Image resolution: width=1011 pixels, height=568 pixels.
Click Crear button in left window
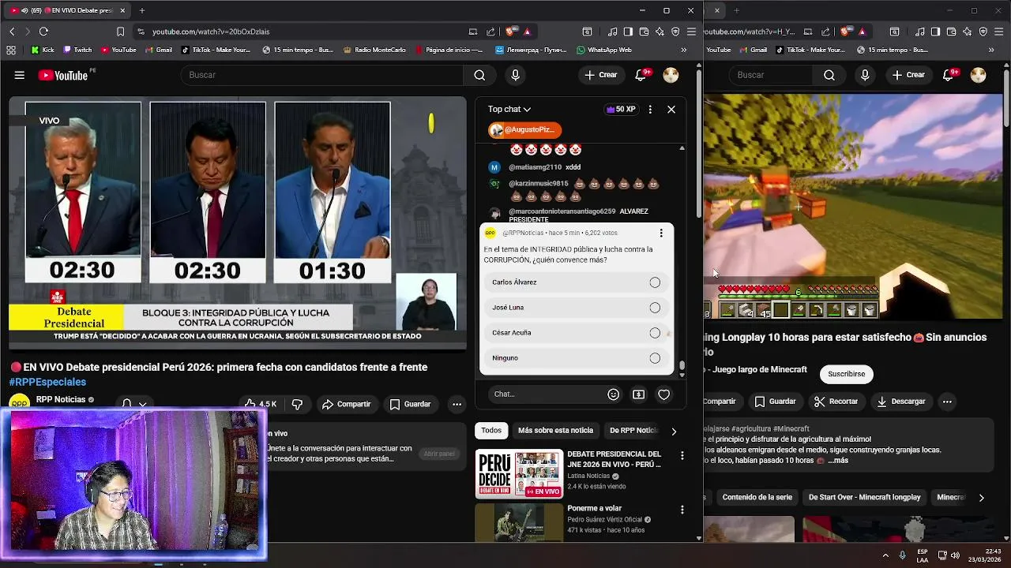click(600, 75)
